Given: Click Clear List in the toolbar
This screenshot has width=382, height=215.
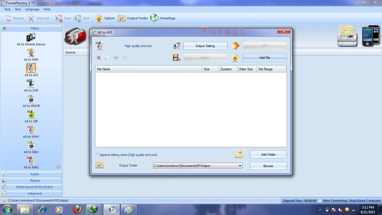Looking at the screenshot, I should click(x=39, y=18).
